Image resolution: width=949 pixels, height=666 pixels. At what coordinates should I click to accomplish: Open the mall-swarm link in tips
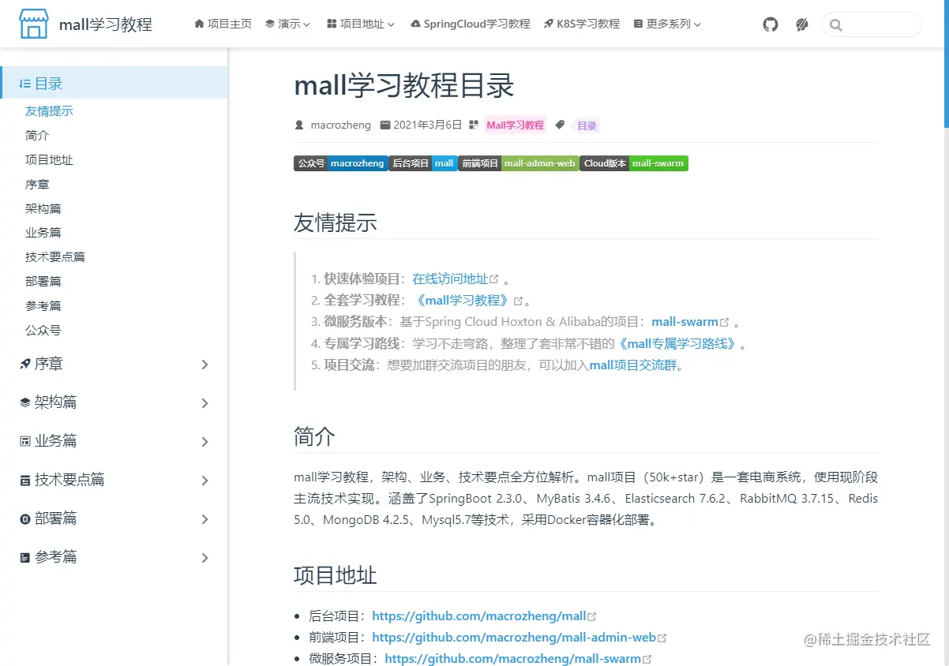pos(689,322)
